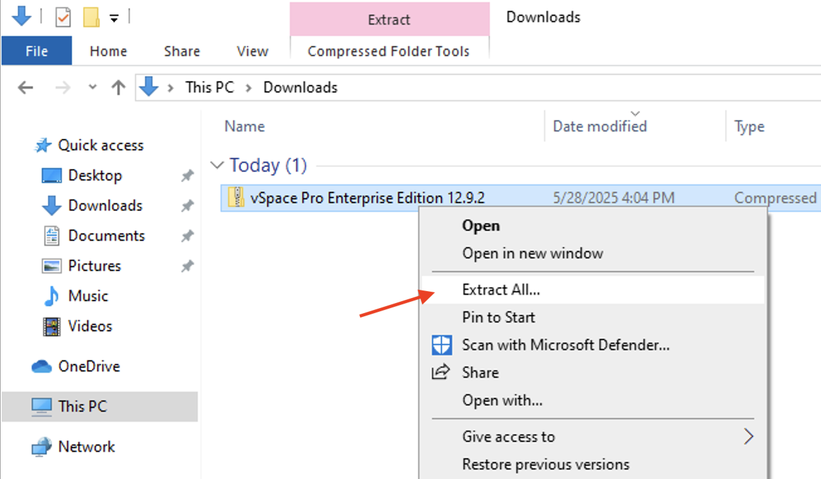This screenshot has height=479, width=821.
Task: Open the Compressed Folder Tools tab
Action: (x=389, y=51)
